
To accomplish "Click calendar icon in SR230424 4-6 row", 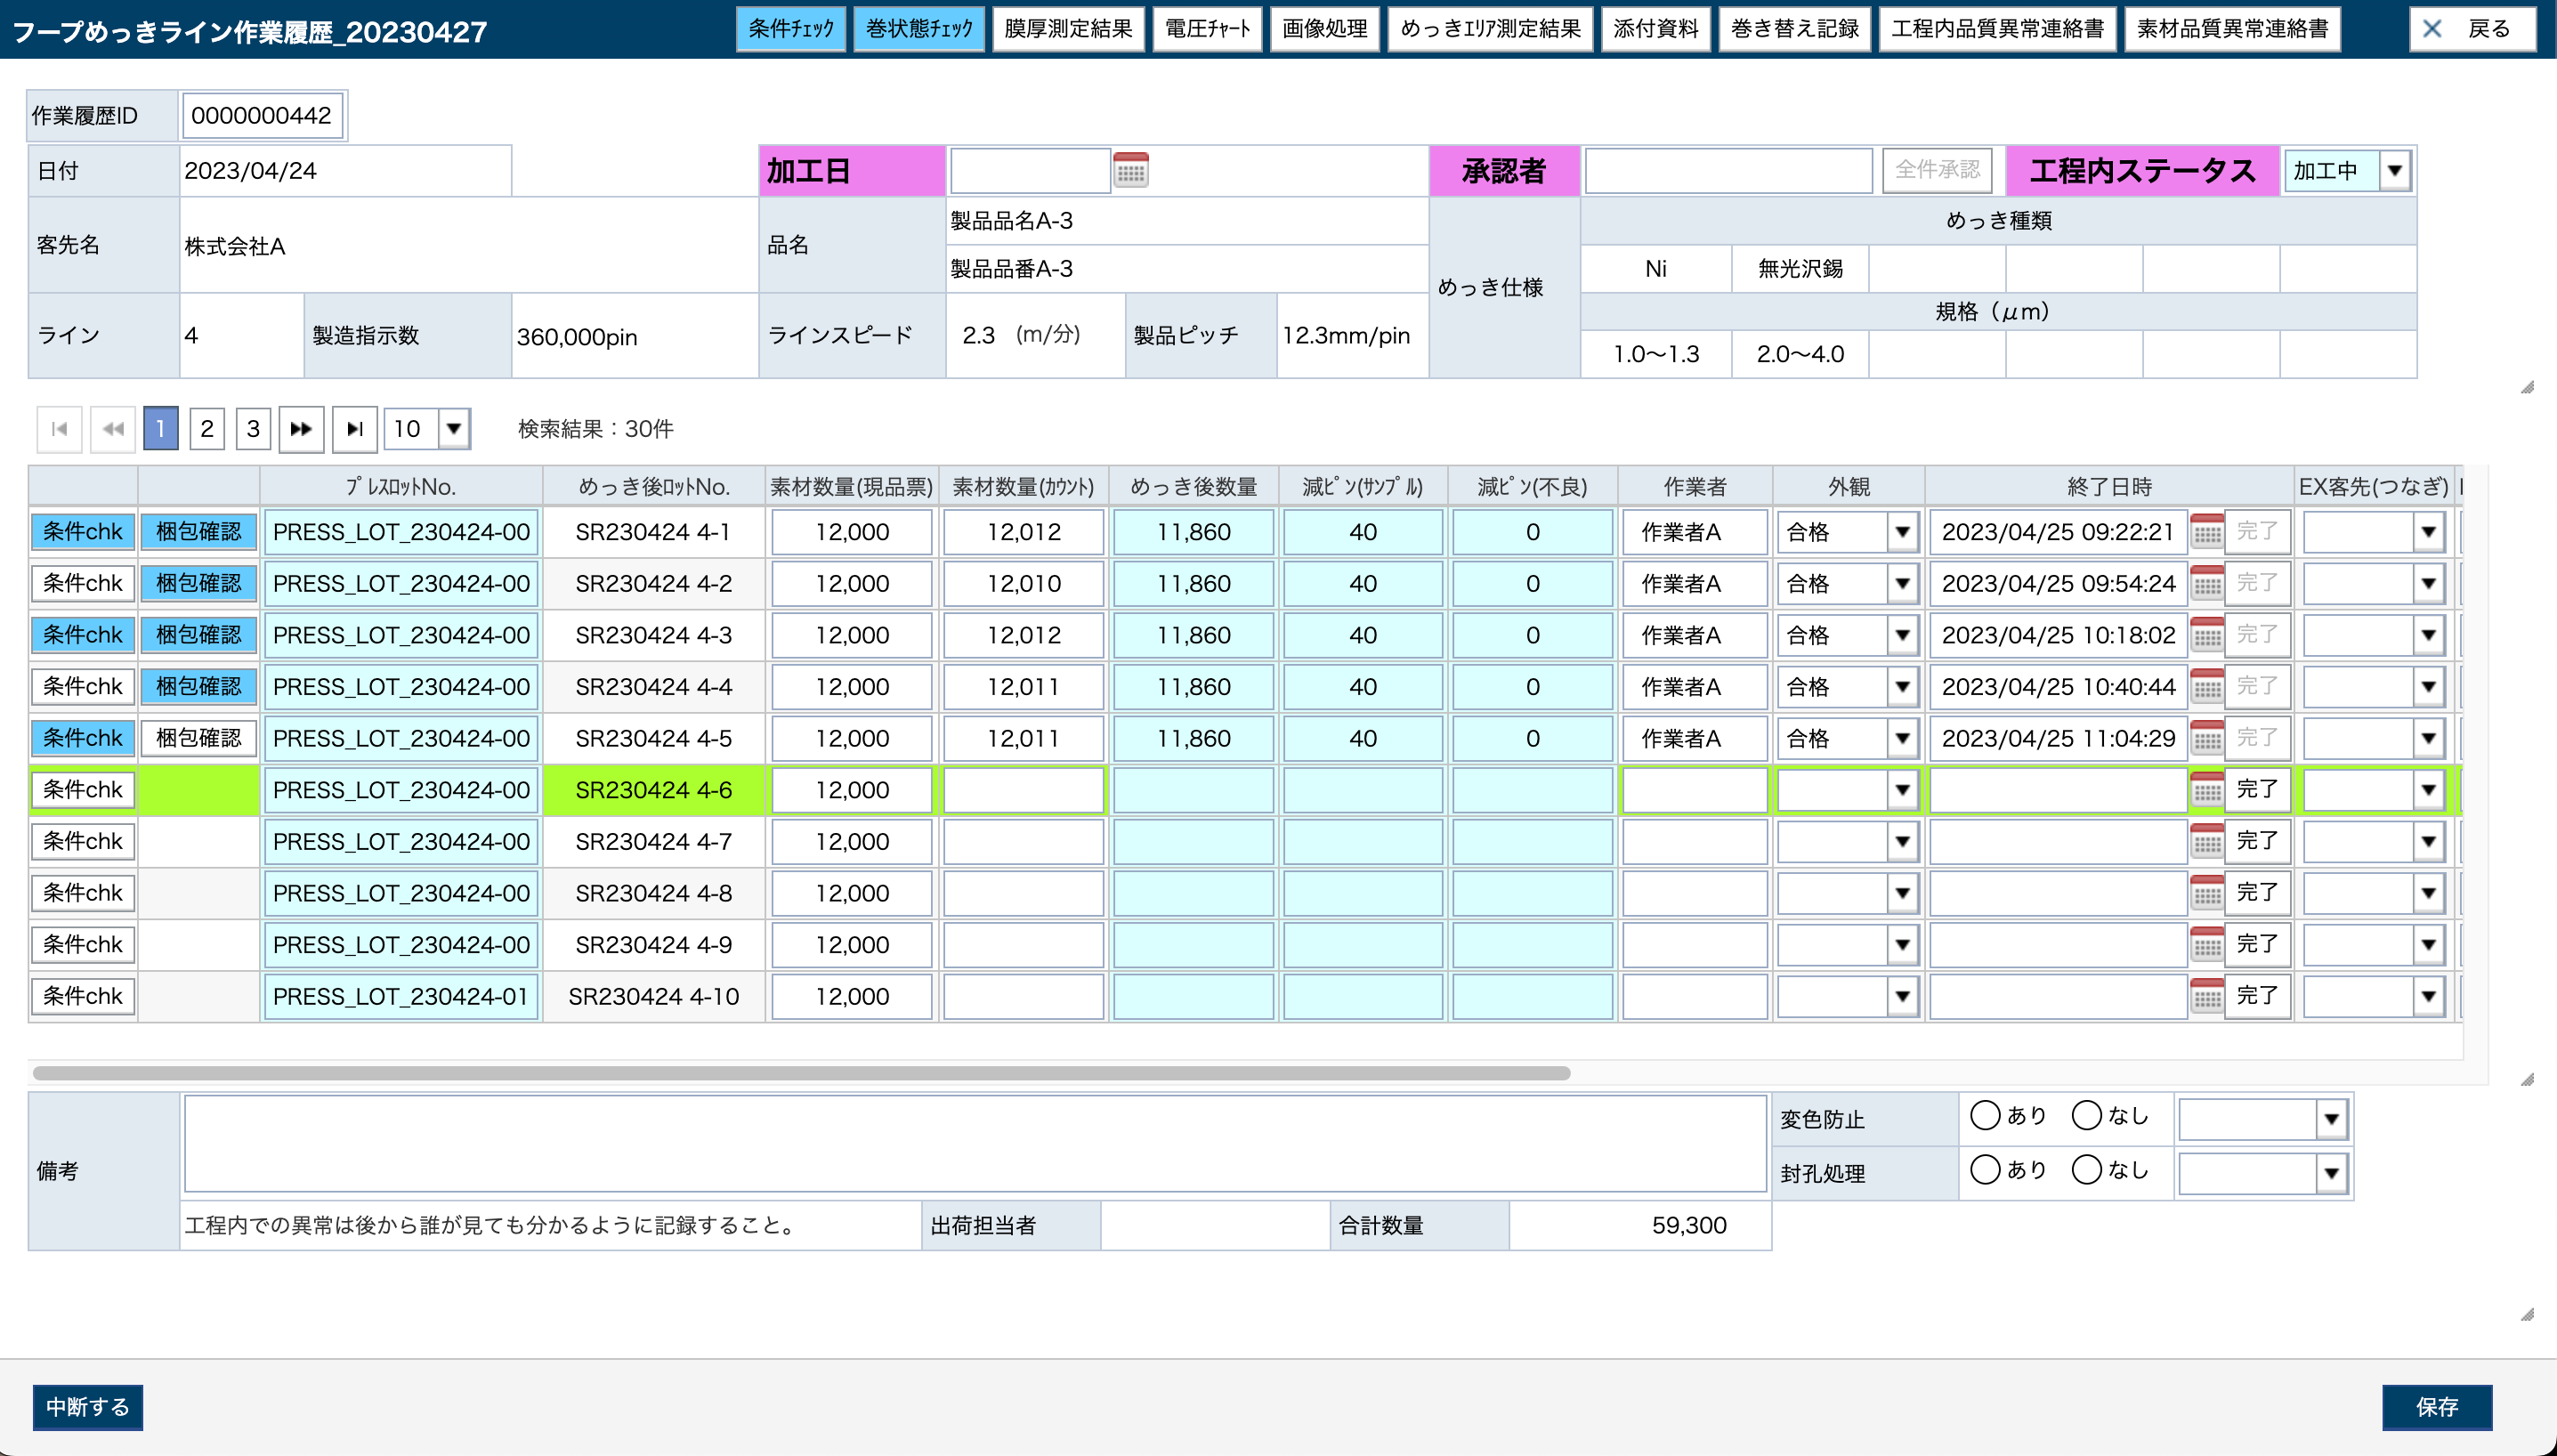I will [x=2206, y=790].
